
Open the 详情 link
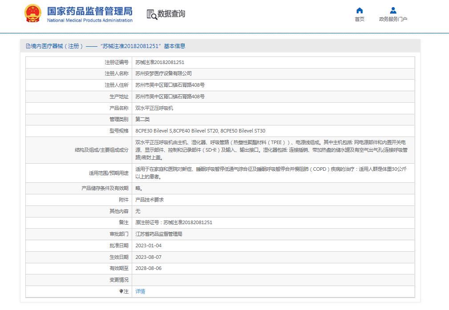pos(140,291)
